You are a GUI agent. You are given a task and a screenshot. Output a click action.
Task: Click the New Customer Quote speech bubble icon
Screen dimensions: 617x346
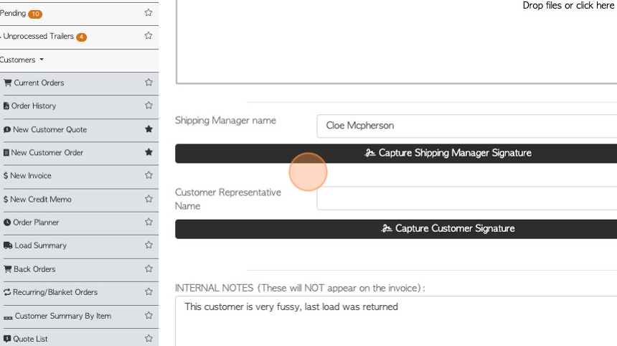click(7, 129)
